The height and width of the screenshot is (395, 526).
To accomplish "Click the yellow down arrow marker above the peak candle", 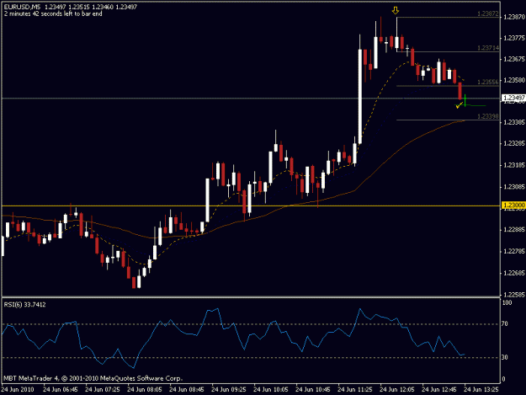I will [x=396, y=11].
